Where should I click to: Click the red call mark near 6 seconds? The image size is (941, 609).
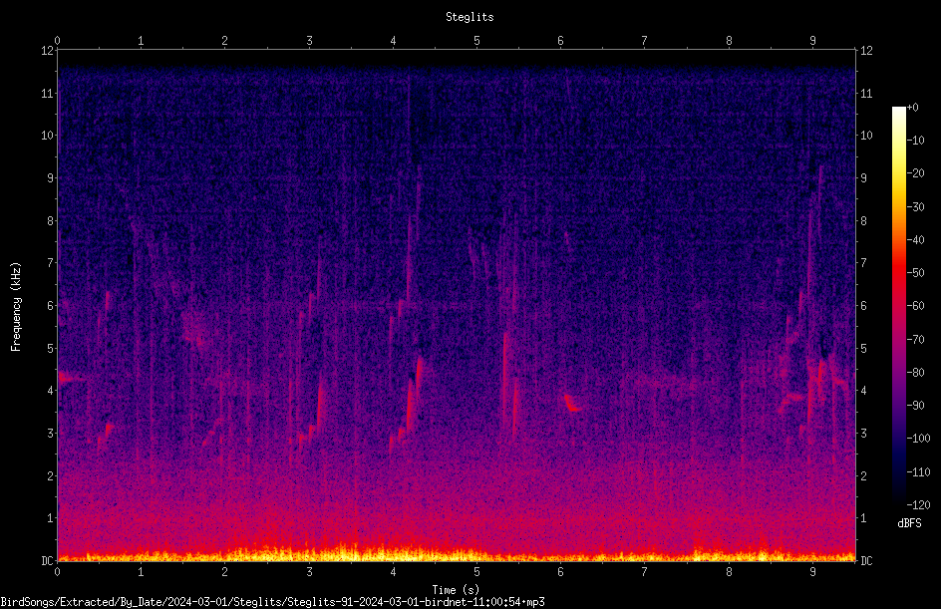pos(571,402)
